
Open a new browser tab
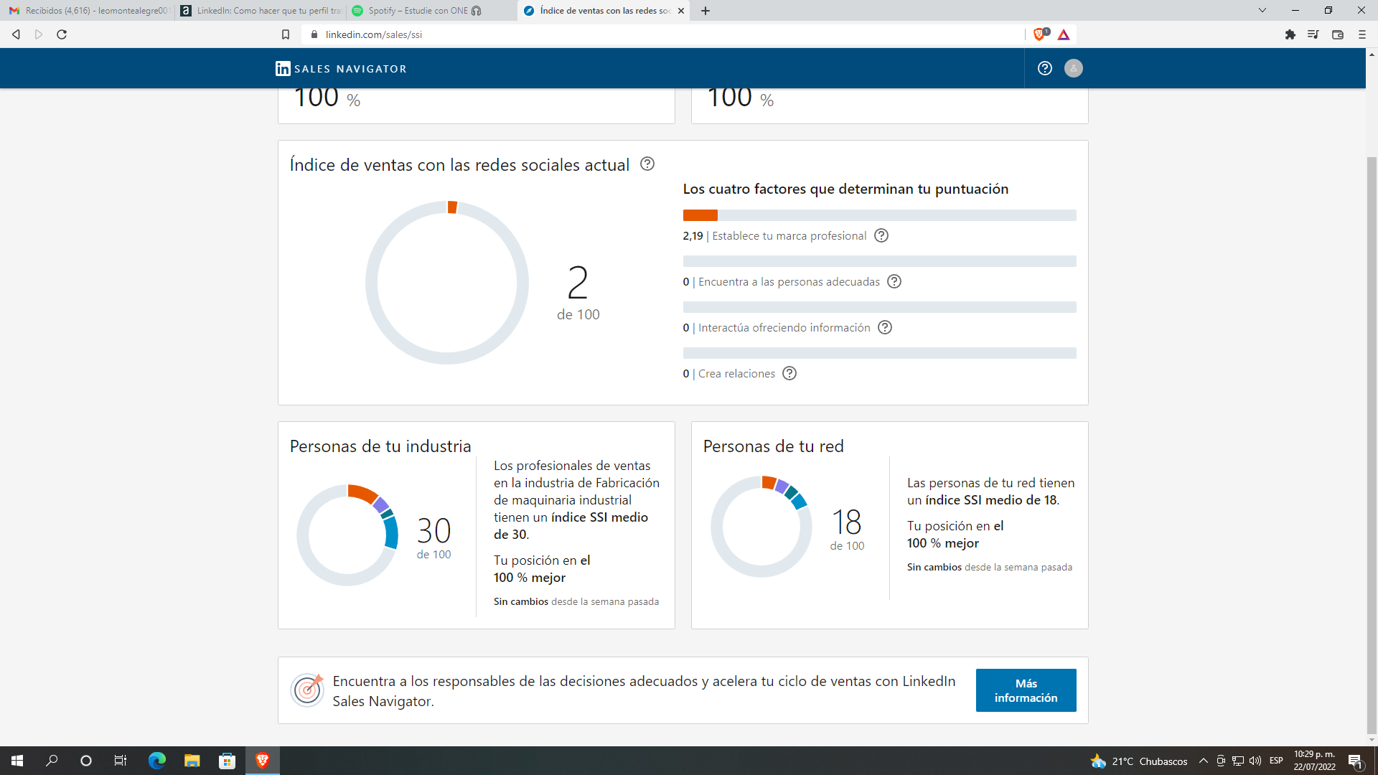pyautogui.click(x=706, y=11)
